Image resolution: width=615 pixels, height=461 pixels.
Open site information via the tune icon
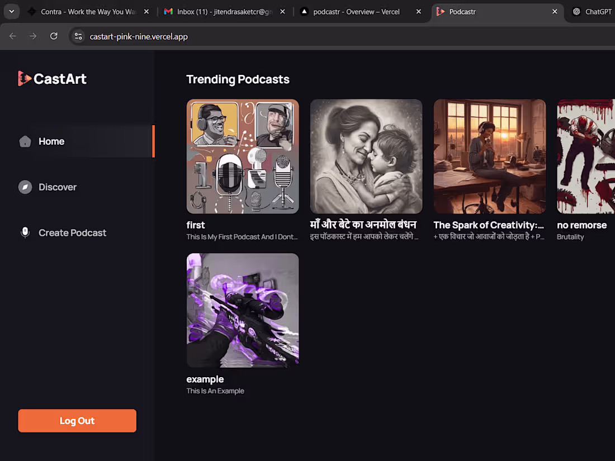tap(78, 36)
